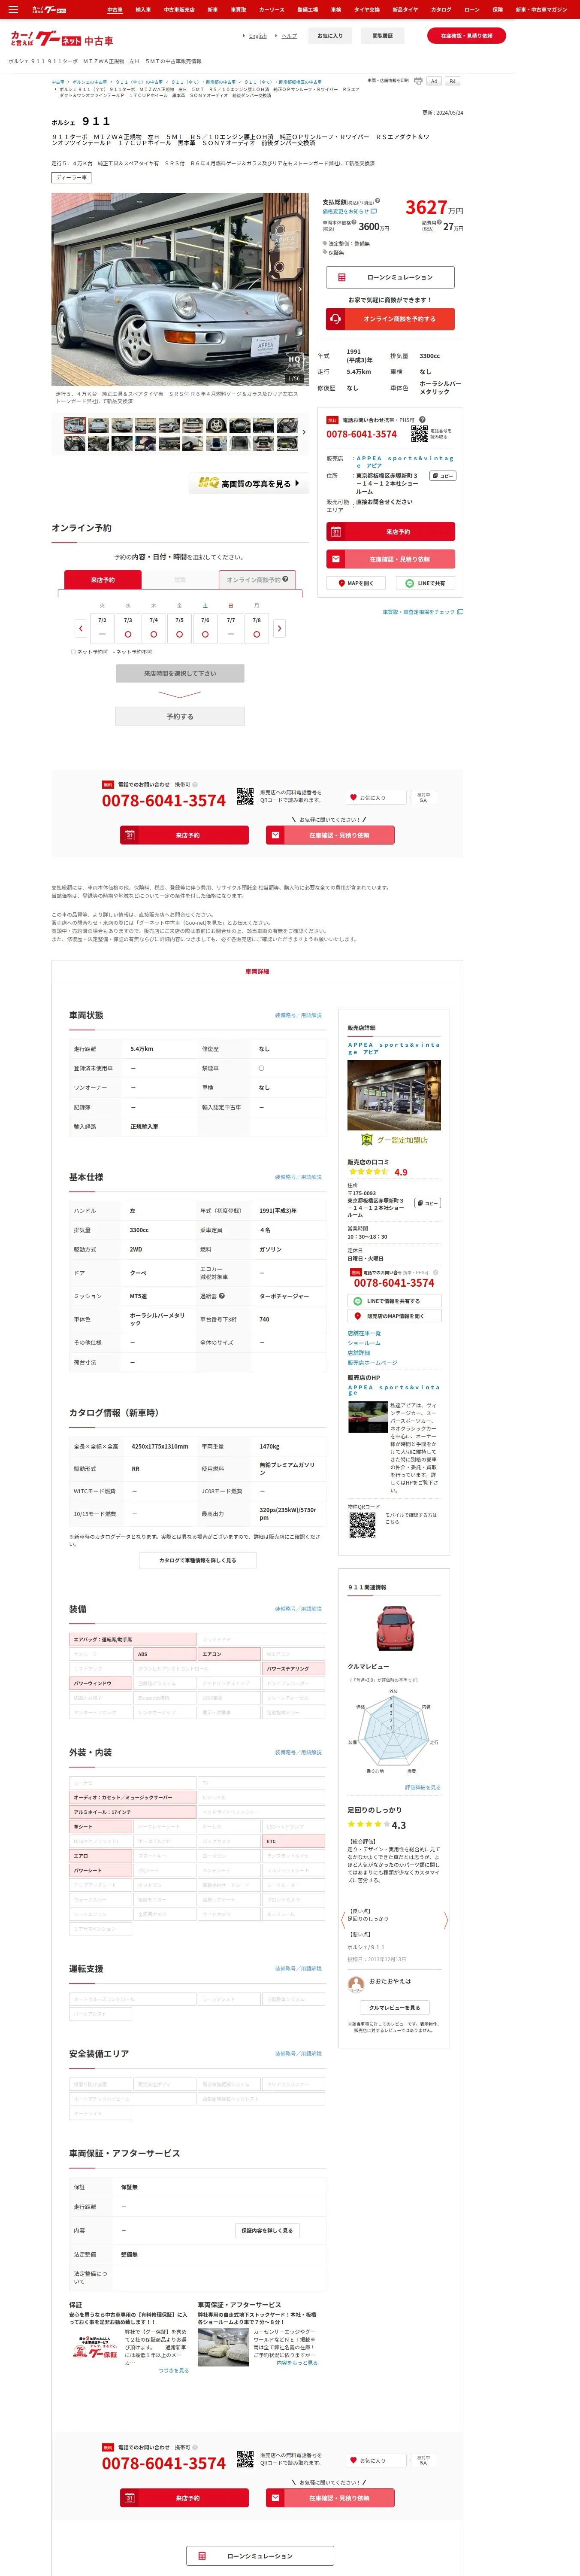Advance to the next main car photo

pos(300,289)
